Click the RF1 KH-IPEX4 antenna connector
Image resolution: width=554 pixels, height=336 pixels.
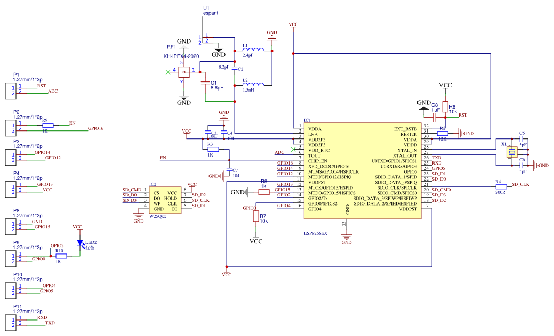pyautogui.click(x=184, y=72)
